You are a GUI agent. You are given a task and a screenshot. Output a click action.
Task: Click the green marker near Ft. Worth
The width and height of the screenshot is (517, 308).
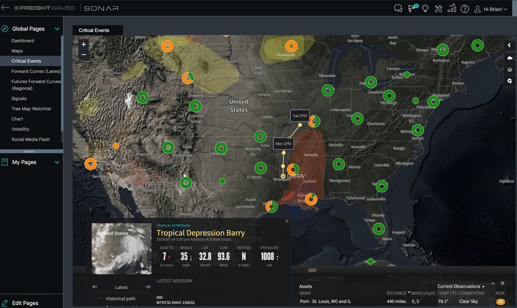pos(261,168)
